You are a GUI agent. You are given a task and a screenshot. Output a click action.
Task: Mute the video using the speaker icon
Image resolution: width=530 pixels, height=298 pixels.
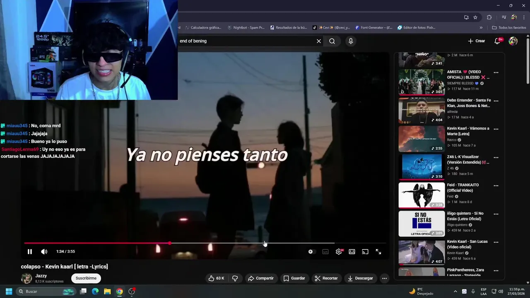pos(44,252)
